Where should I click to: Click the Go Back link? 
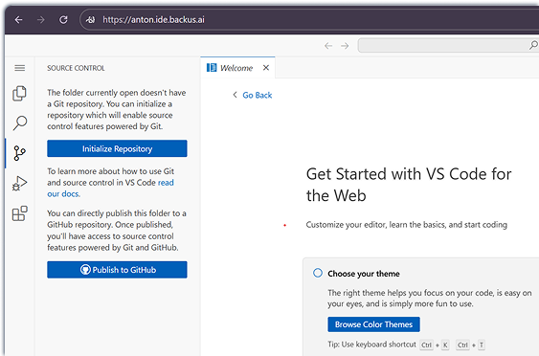click(x=258, y=95)
